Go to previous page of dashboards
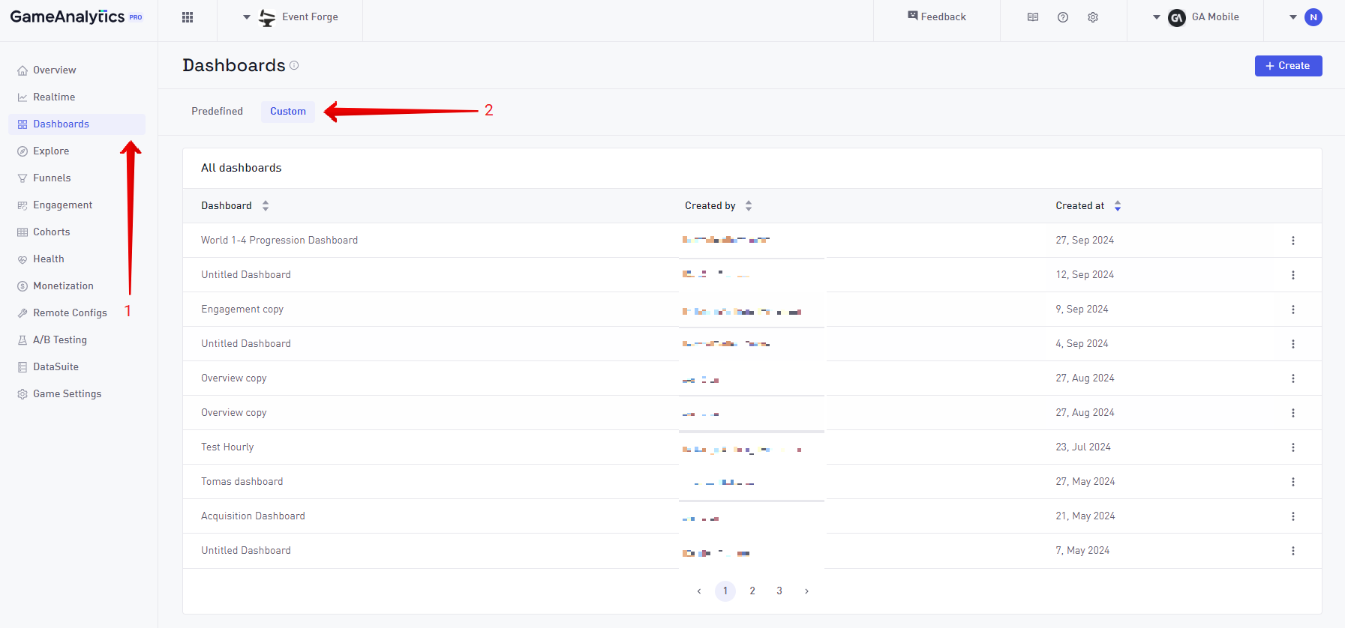This screenshot has width=1345, height=628. (x=698, y=591)
